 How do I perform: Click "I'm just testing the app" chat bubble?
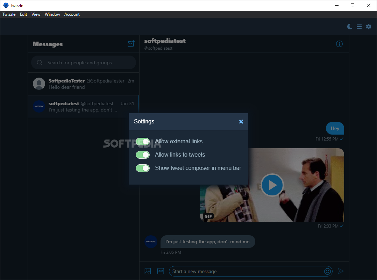208,242
